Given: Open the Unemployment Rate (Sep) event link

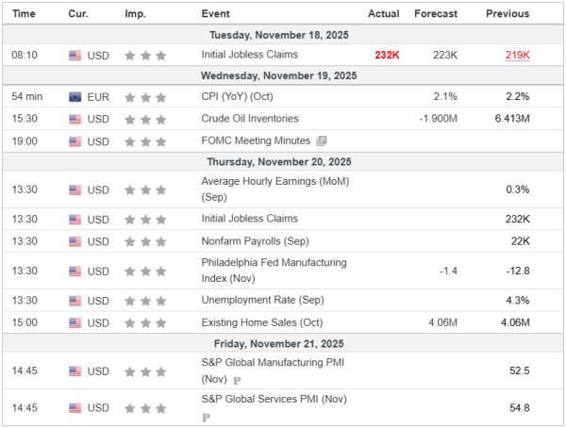Looking at the screenshot, I should tap(255, 301).
